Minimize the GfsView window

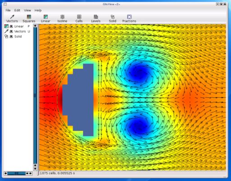tap(217, 4)
